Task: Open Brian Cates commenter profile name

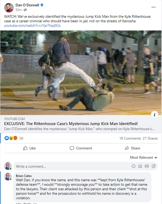Action: pyautogui.click(x=24, y=176)
